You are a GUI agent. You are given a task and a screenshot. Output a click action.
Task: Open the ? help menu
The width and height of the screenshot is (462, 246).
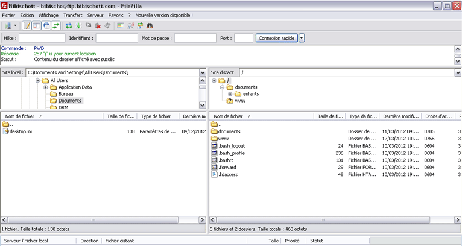[129, 15]
